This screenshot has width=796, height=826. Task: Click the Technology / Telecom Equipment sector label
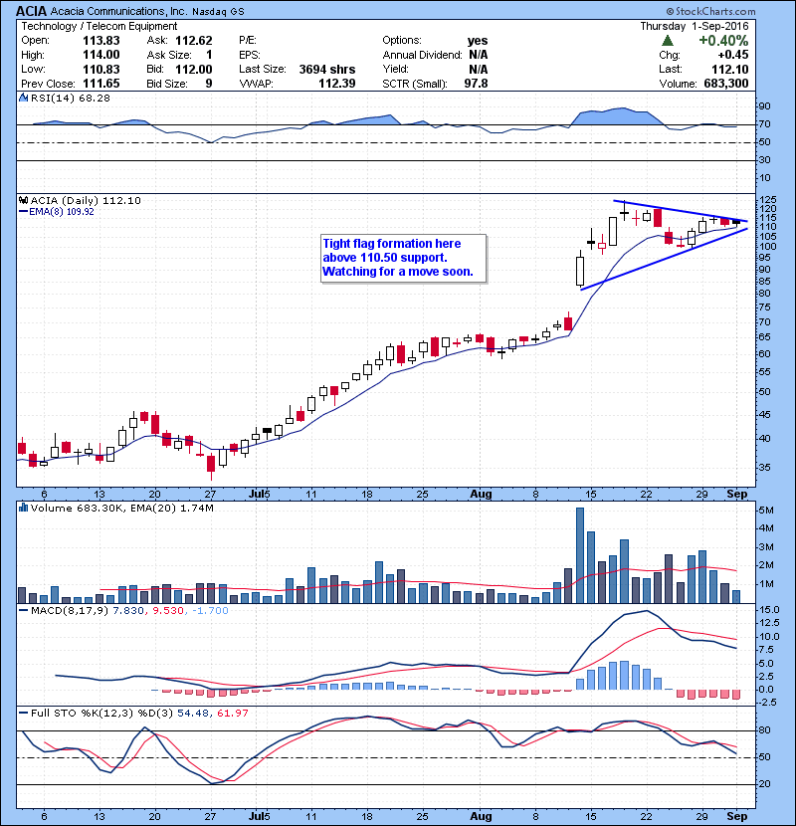99,26
